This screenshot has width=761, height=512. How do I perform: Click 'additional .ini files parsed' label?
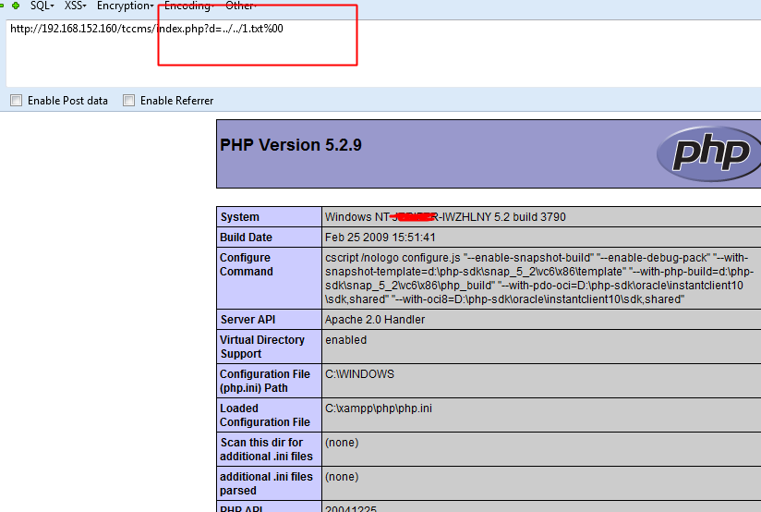pyautogui.click(x=267, y=483)
